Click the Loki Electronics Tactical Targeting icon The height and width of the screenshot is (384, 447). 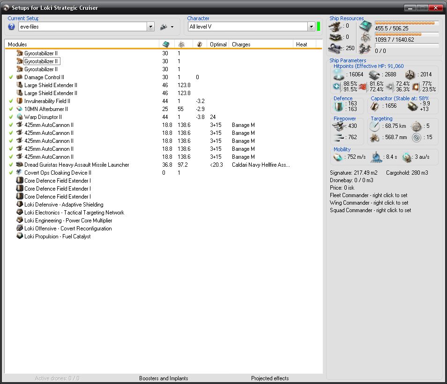tap(20, 212)
